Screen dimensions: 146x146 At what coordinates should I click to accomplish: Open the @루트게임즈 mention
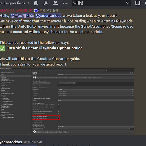22,16
